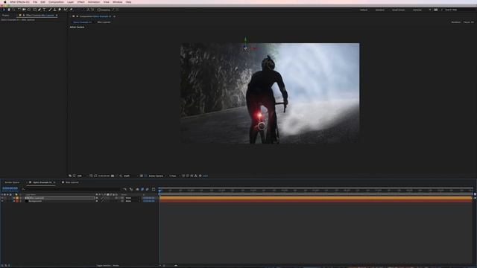Select the Hand tool

pos(9,10)
